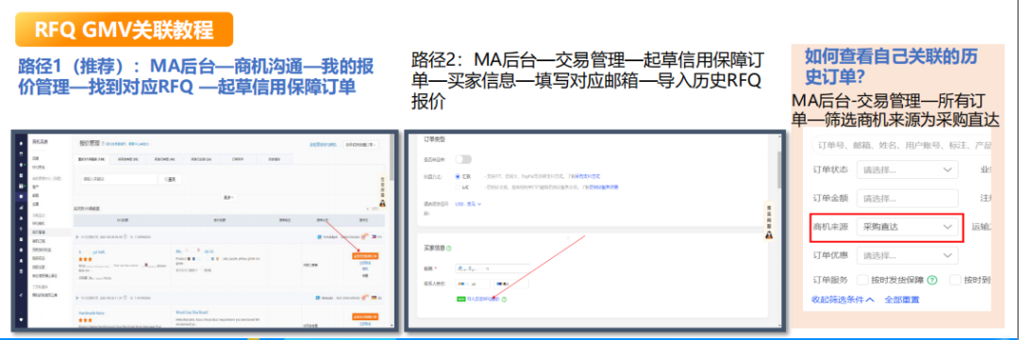The height and width of the screenshot is (340, 1019).
Task: Click the help icon beside 导入历史RFQ报价
Action: tap(504, 300)
